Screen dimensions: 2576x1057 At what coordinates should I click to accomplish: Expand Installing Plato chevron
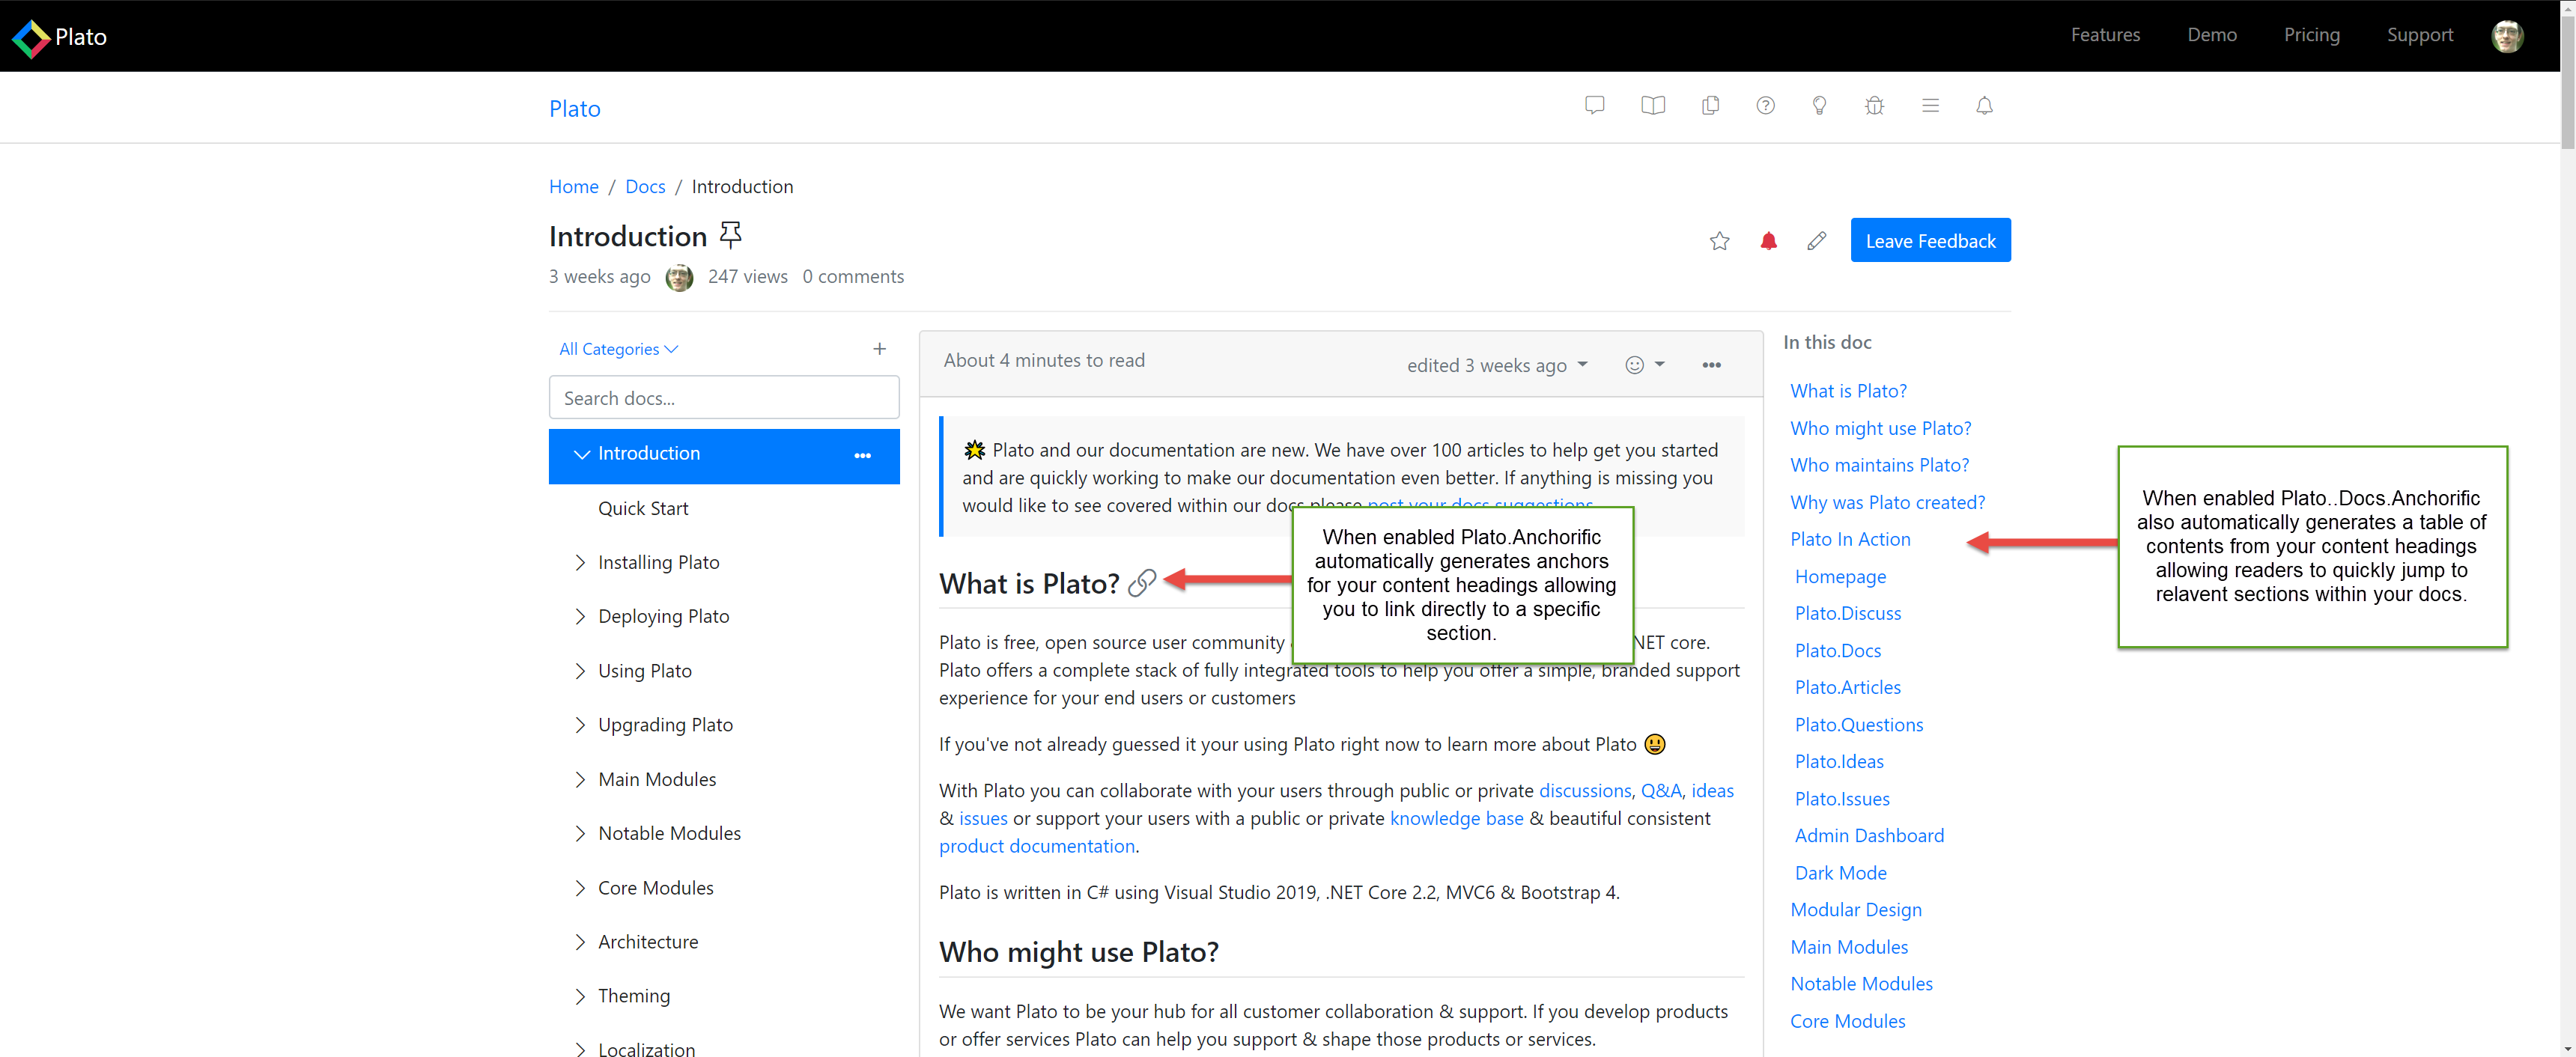(x=580, y=563)
